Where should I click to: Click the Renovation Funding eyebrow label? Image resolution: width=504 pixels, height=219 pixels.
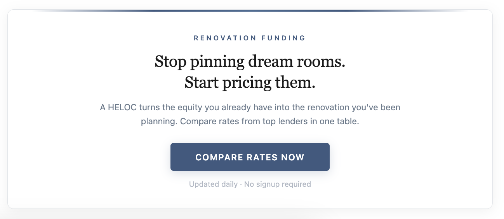[250, 38]
